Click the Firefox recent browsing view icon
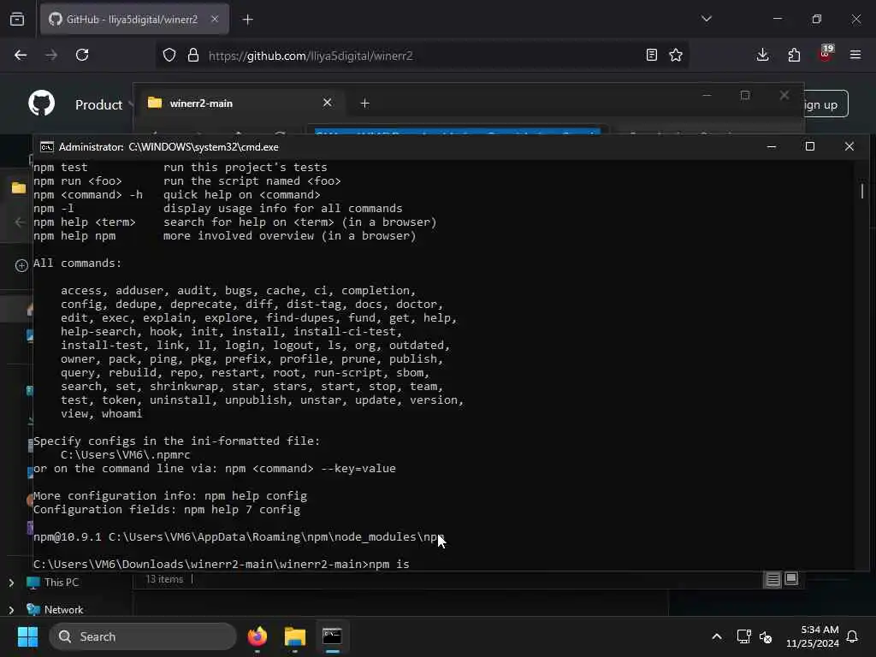Screen dimensions: 876x657 click(17, 20)
